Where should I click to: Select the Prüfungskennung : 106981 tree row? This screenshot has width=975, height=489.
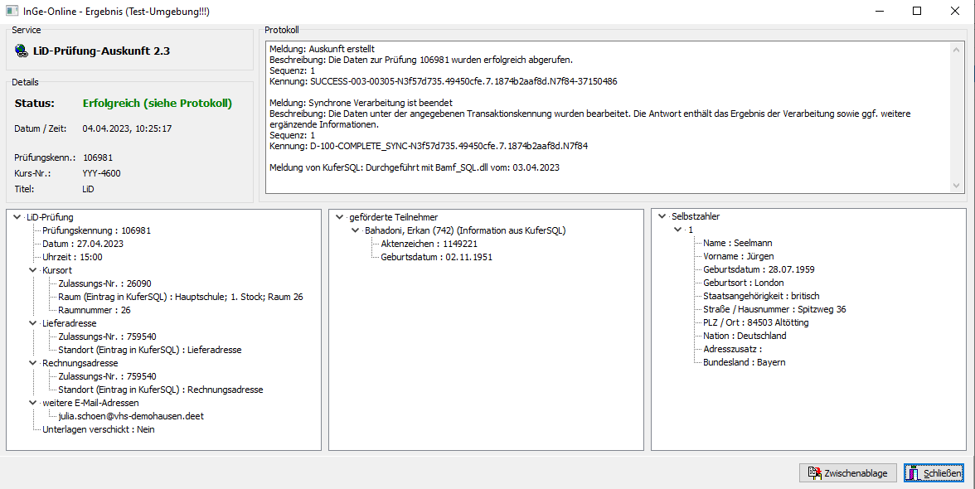coord(96,230)
